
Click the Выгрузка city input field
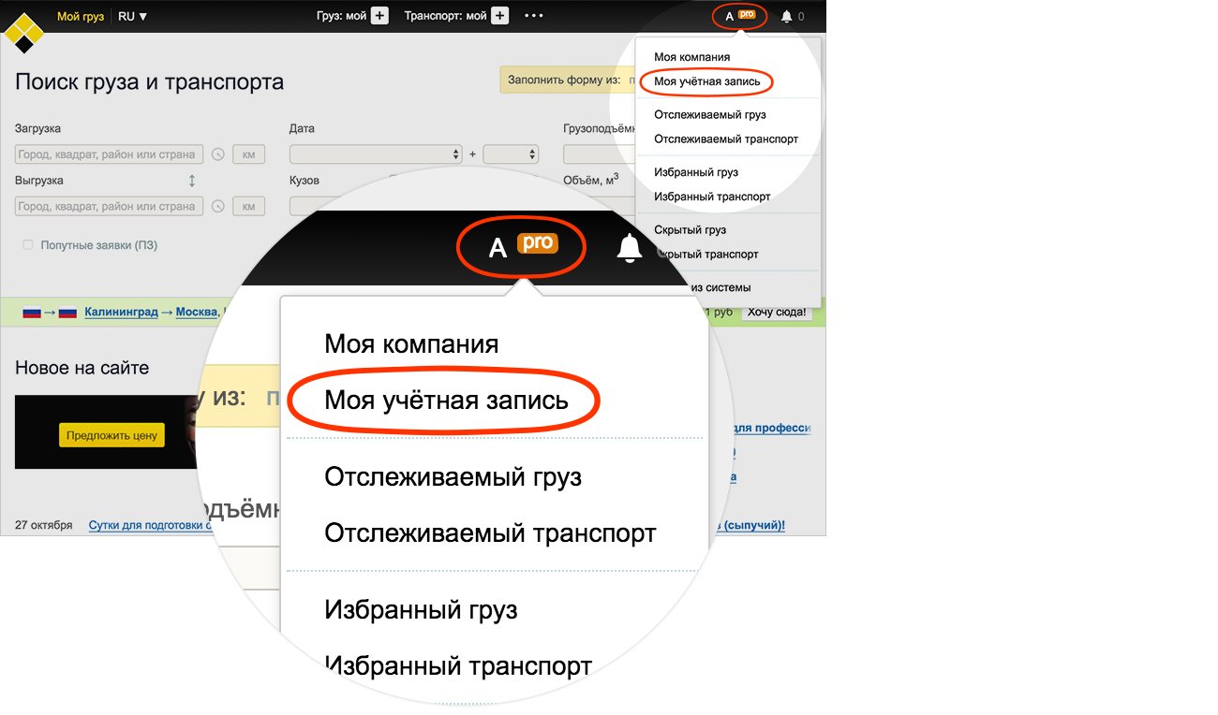[x=109, y=206]
